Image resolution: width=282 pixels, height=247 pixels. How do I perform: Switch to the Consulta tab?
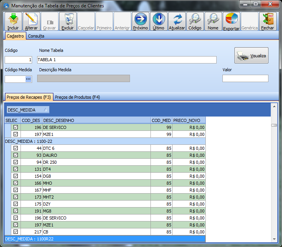[36, 36]
